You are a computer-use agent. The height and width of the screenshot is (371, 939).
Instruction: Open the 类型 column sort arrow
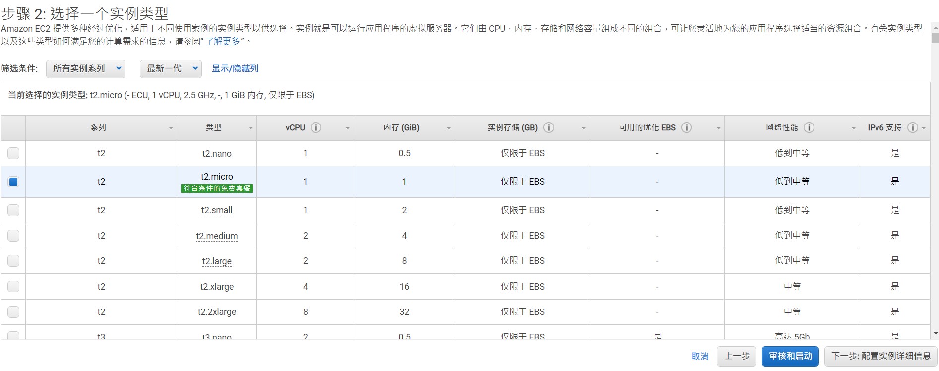250,128
